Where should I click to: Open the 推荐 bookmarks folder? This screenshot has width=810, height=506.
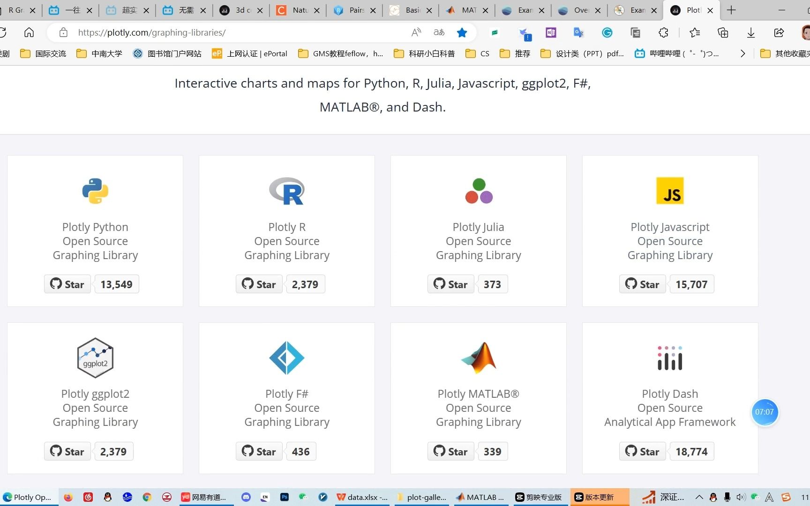coord(515,53)
